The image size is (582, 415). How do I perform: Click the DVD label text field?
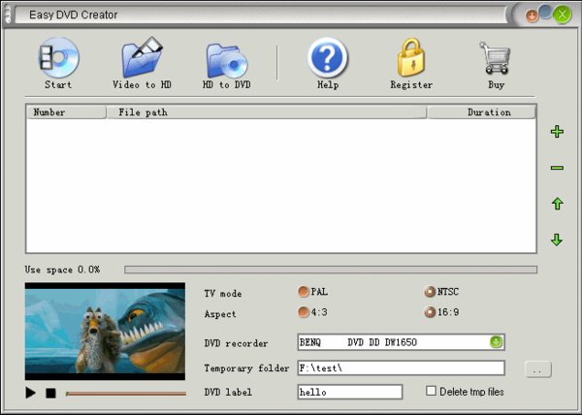coord(350,392)
